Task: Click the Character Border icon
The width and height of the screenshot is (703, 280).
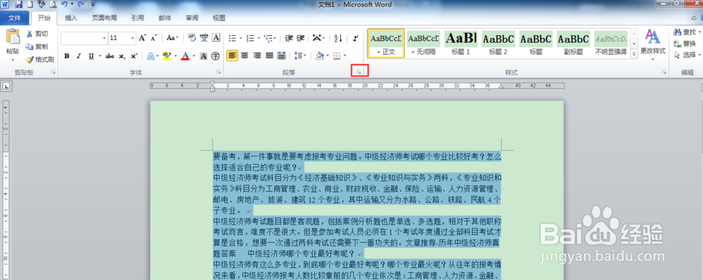Action: (216, 38)
